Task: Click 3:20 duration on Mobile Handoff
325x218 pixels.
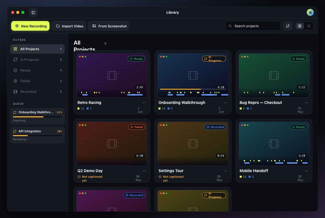Action: point(302,156)
